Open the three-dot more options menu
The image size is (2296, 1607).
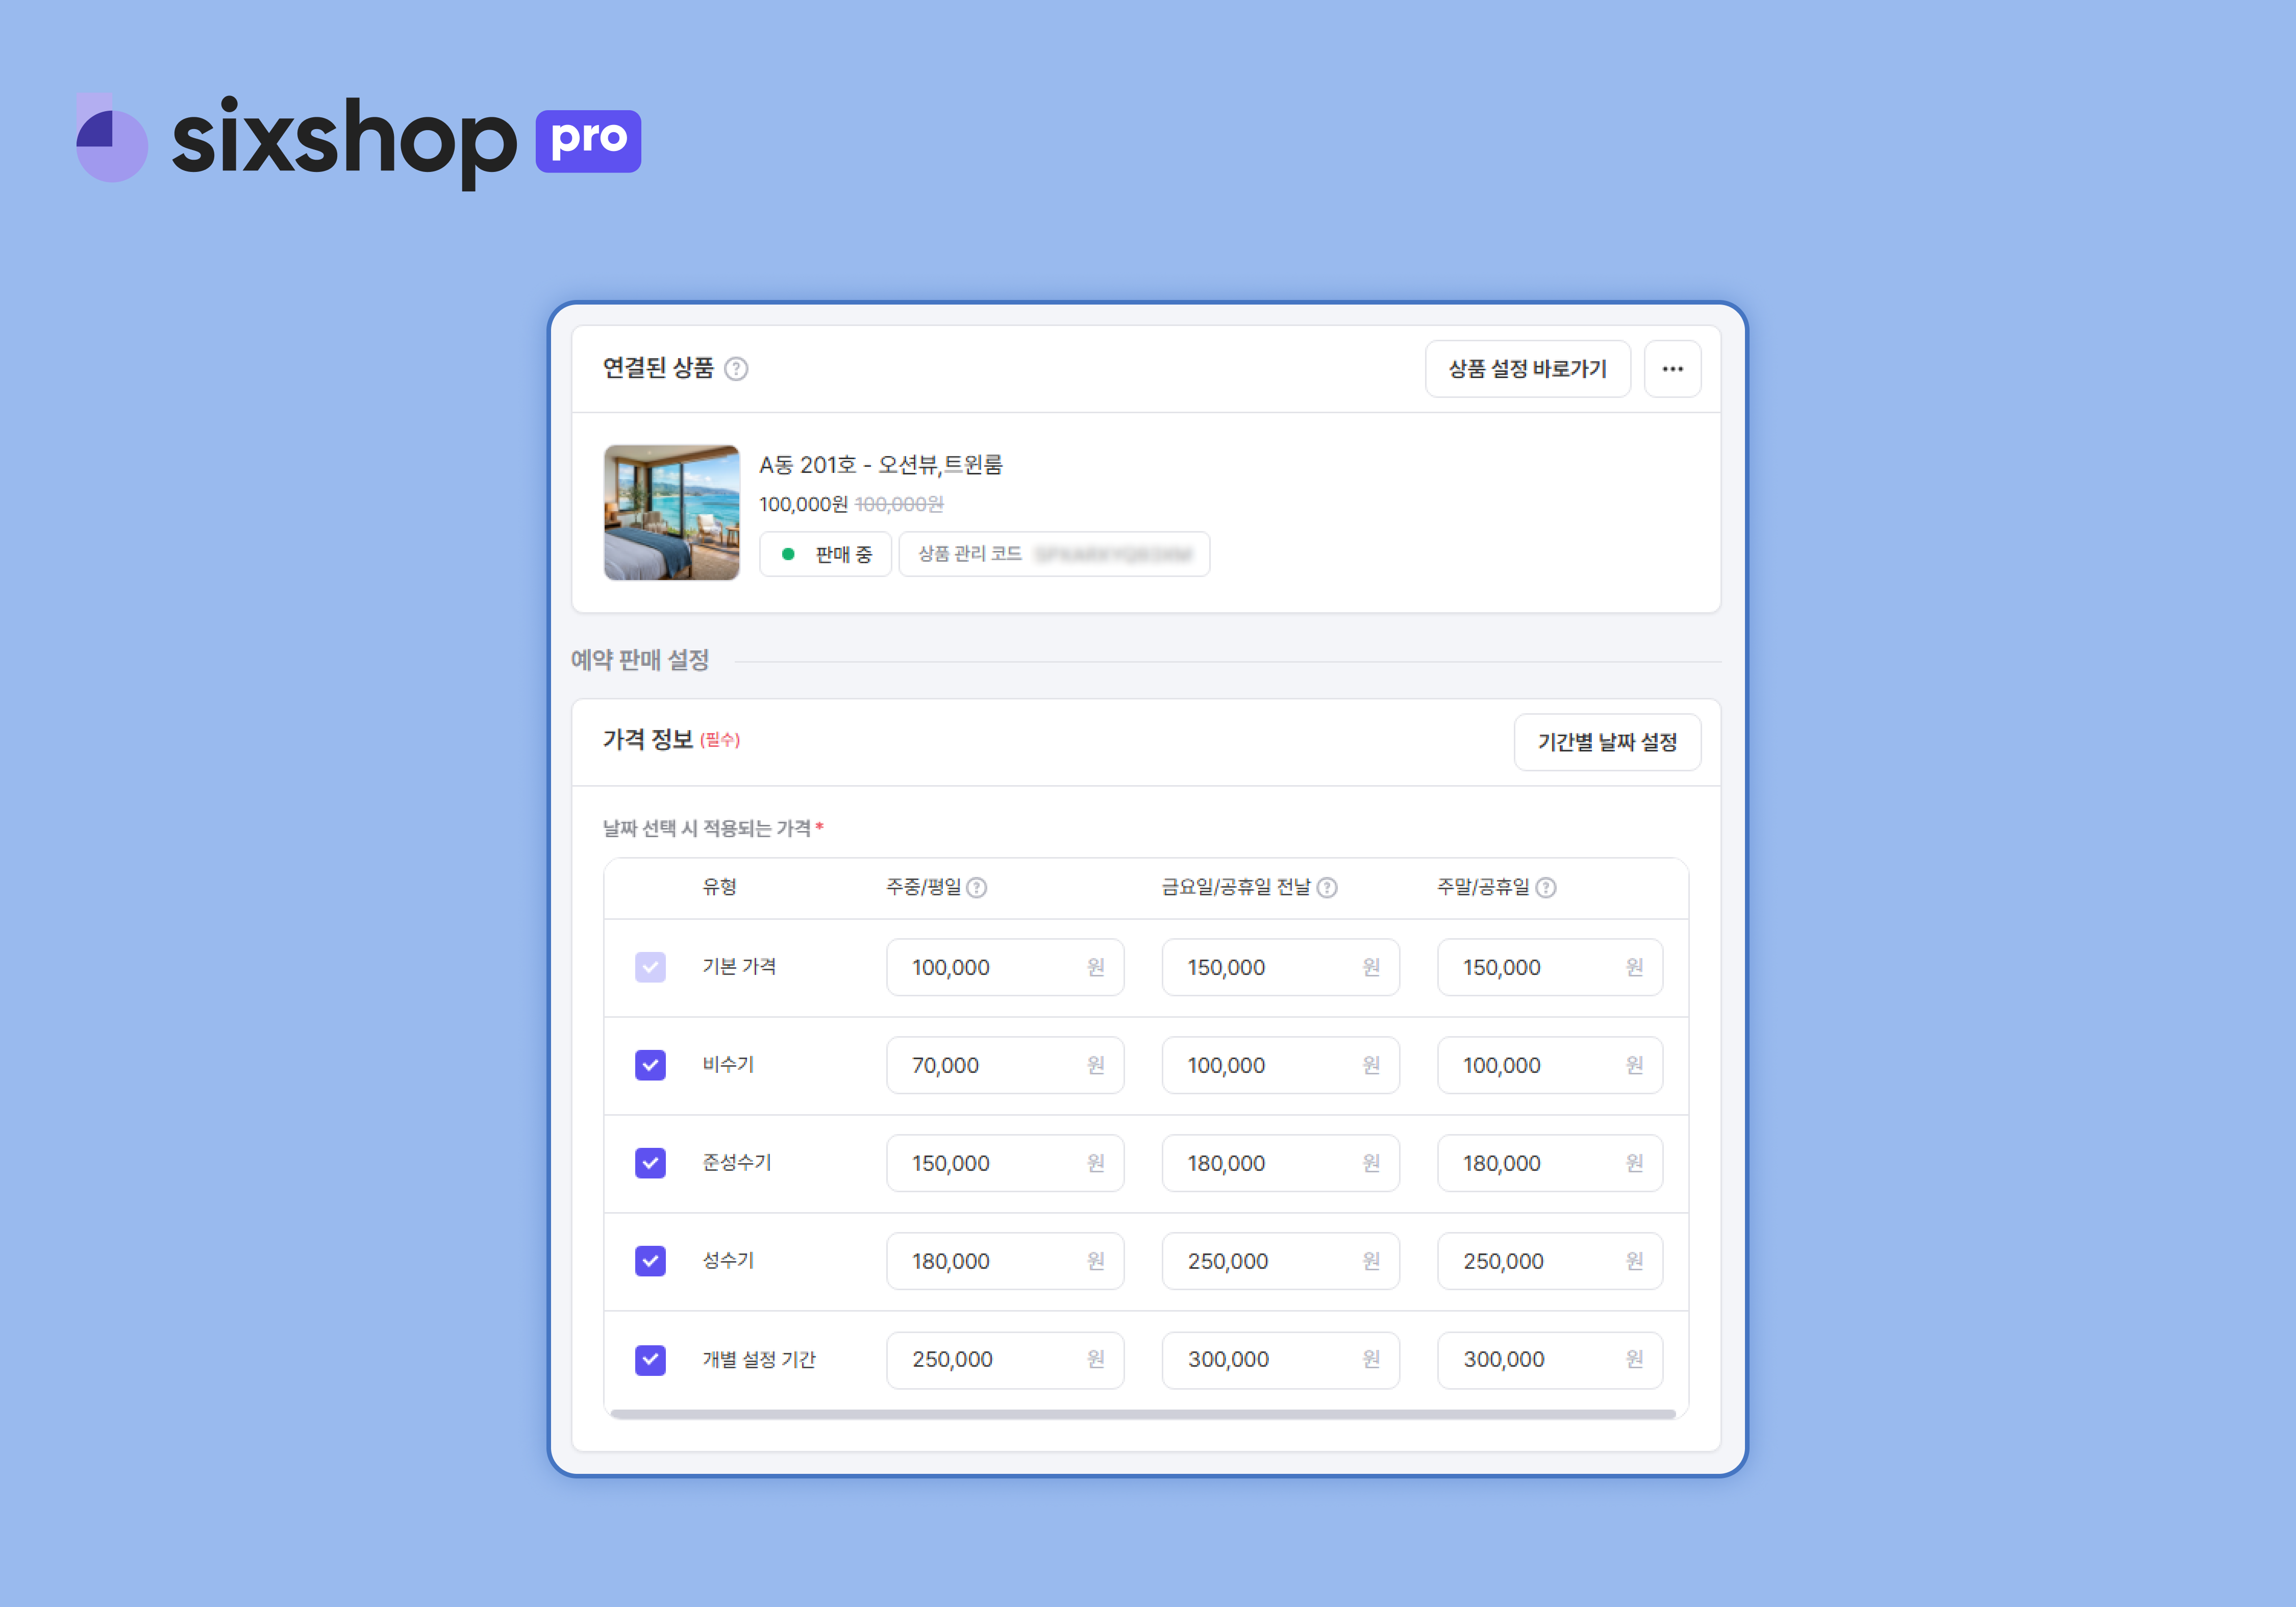1672,369
